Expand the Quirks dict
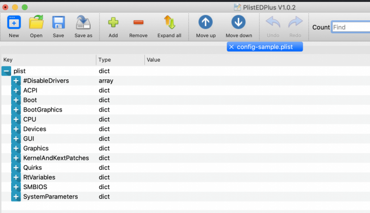The image size is (370, 213). pos(16,167)
